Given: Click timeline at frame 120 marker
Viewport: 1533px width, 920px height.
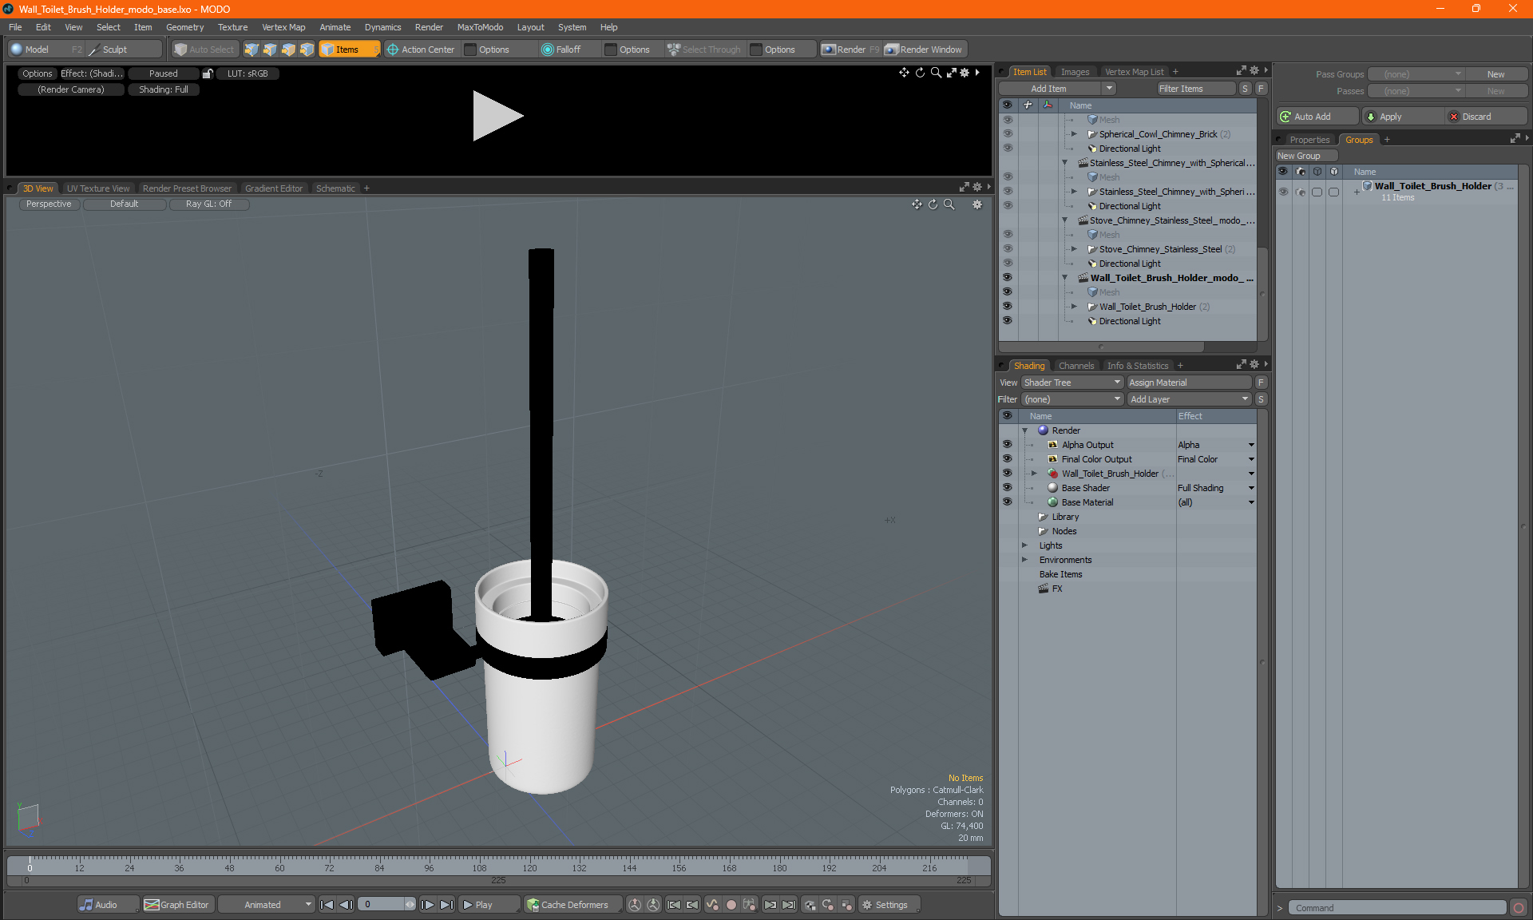Looking at the screenshot, I should pos(529,867).
